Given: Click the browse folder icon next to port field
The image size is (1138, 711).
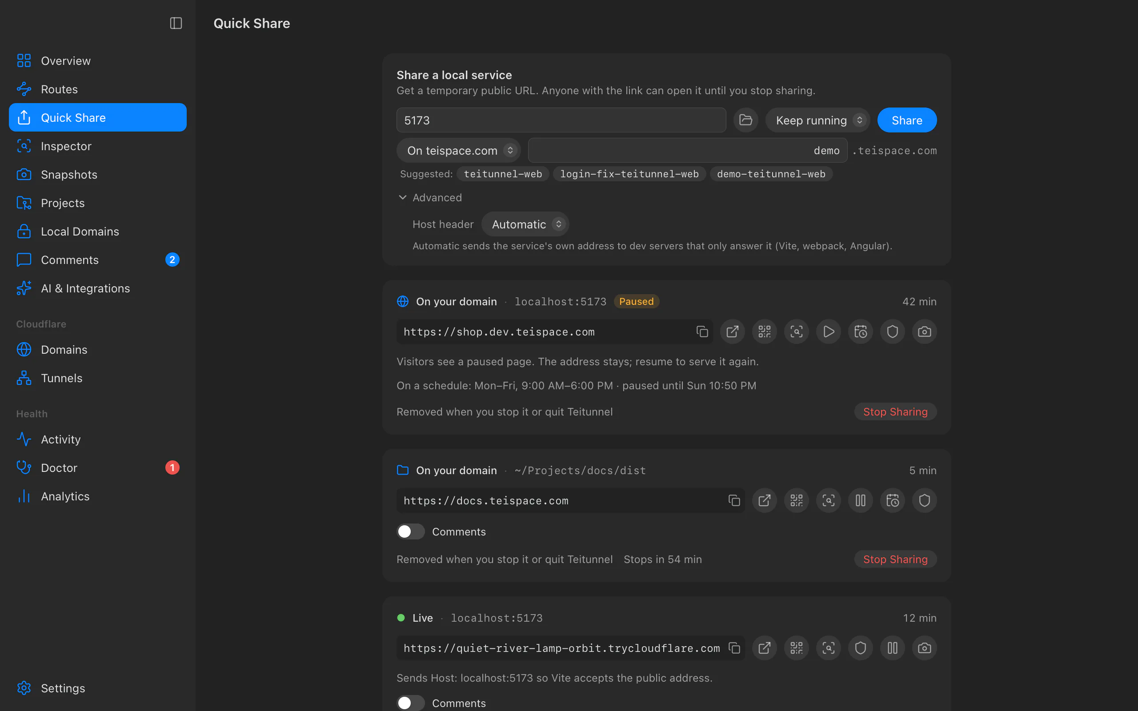Looking at the screenshot, I should coord(745,120).
